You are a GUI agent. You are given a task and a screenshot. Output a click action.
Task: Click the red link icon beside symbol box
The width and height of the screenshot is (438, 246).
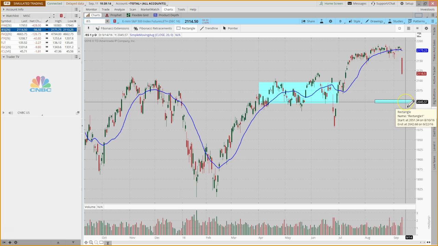[x=115, y=21]
